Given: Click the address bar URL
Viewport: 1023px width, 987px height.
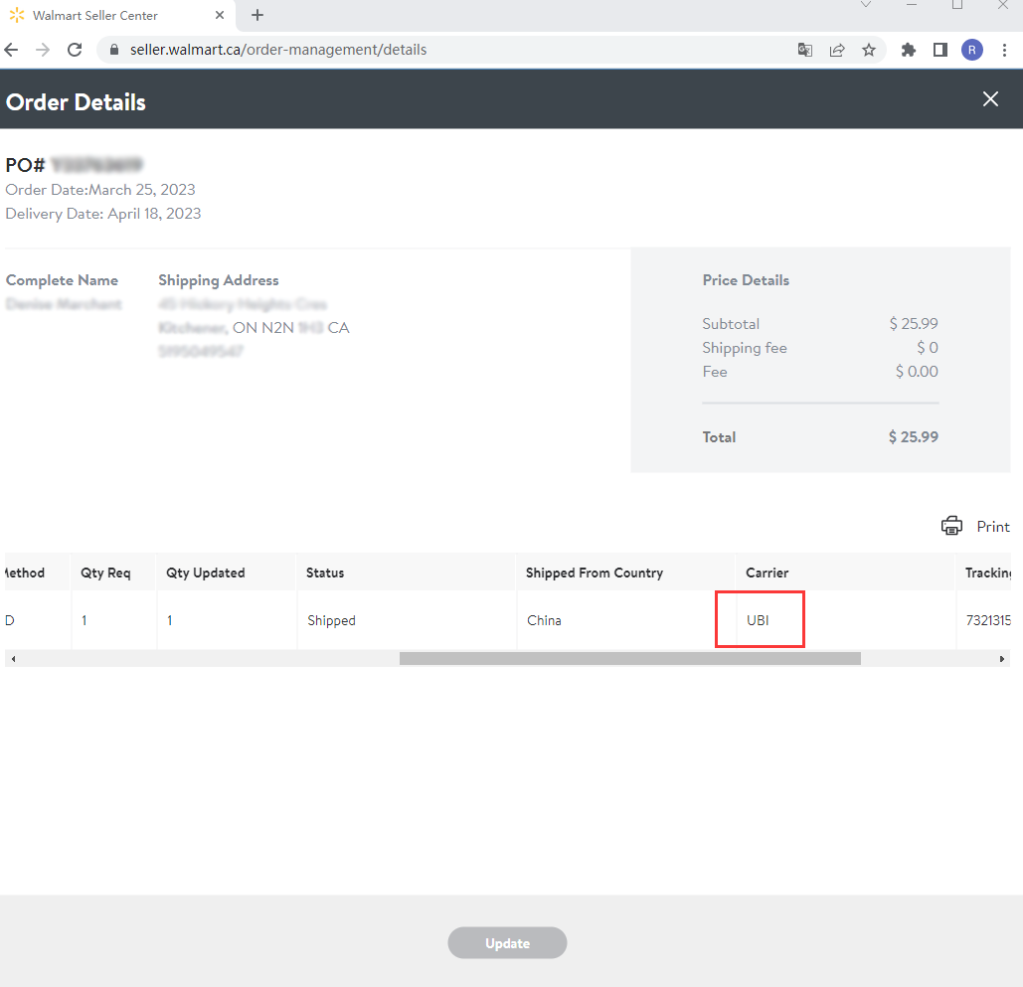Looking at the screenshot, I should 278,50.
